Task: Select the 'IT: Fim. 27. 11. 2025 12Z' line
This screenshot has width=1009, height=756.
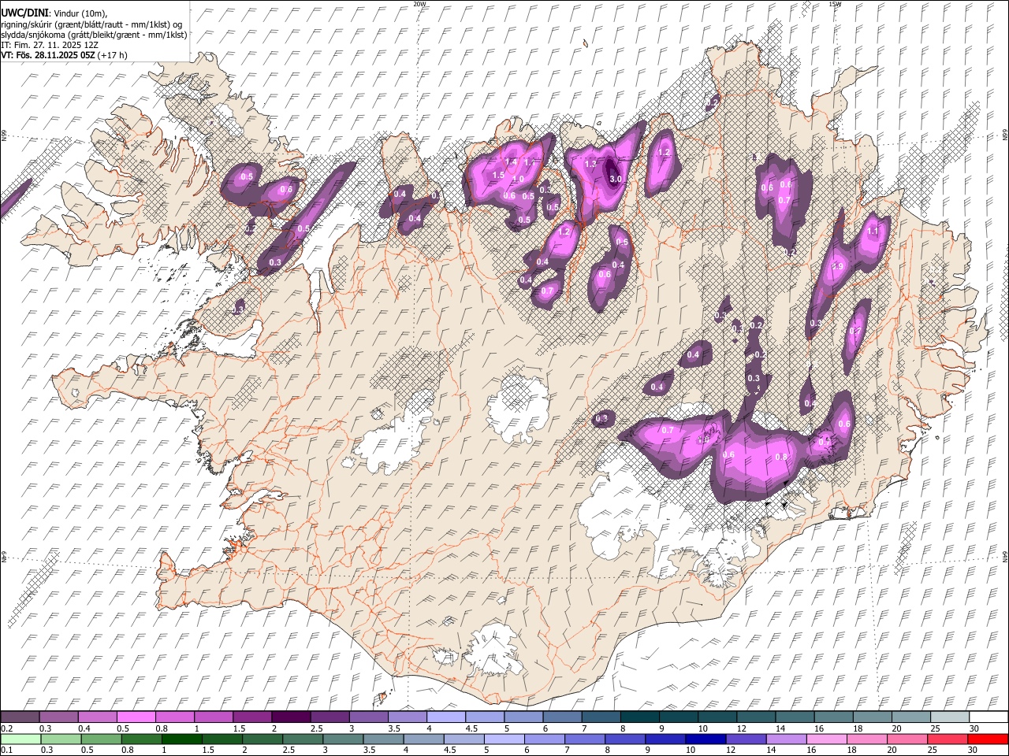Action: coord(49,45)
